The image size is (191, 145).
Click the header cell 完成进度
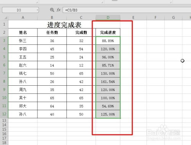pos(108,33)
